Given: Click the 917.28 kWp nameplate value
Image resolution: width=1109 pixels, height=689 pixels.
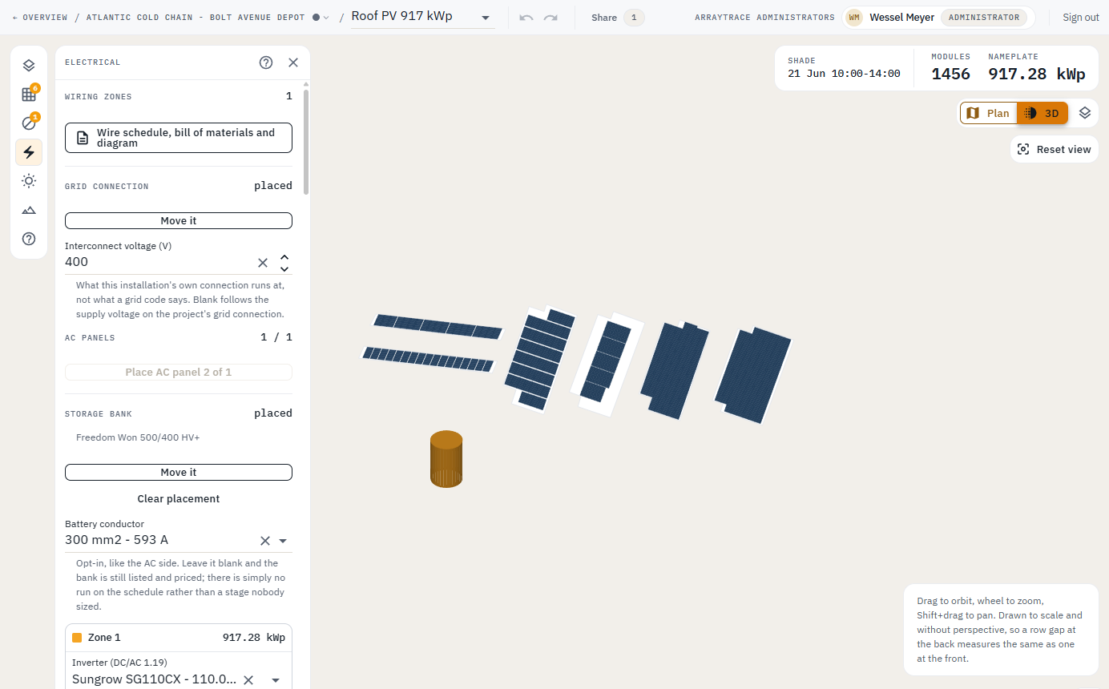Looking at the screenshot, I should pos(1037,75).
